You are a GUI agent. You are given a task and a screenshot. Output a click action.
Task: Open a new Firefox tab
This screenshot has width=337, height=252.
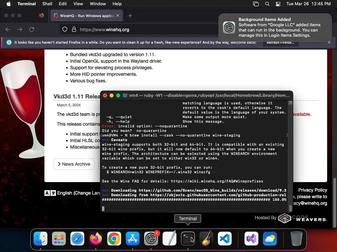[130, 16]
